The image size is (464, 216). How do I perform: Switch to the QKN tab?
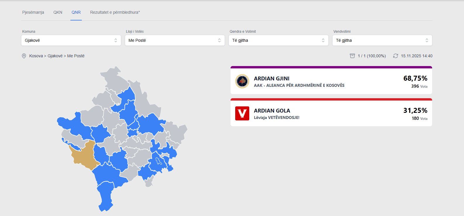[x=58, y=12]
